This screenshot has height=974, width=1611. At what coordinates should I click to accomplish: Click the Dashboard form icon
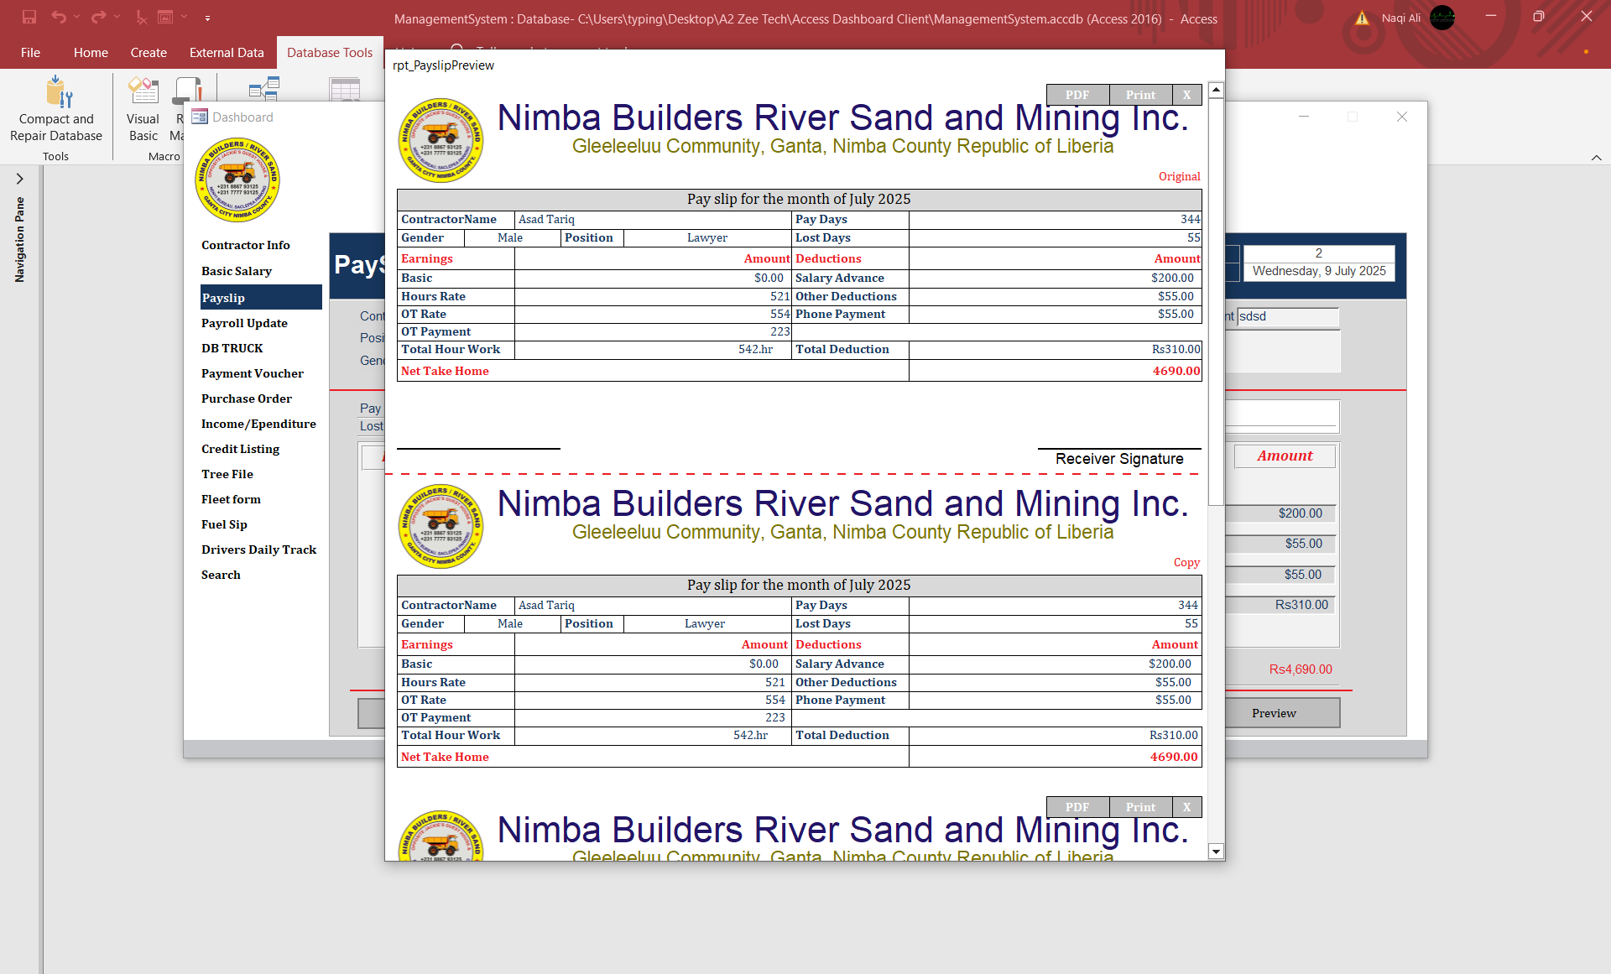200,117
